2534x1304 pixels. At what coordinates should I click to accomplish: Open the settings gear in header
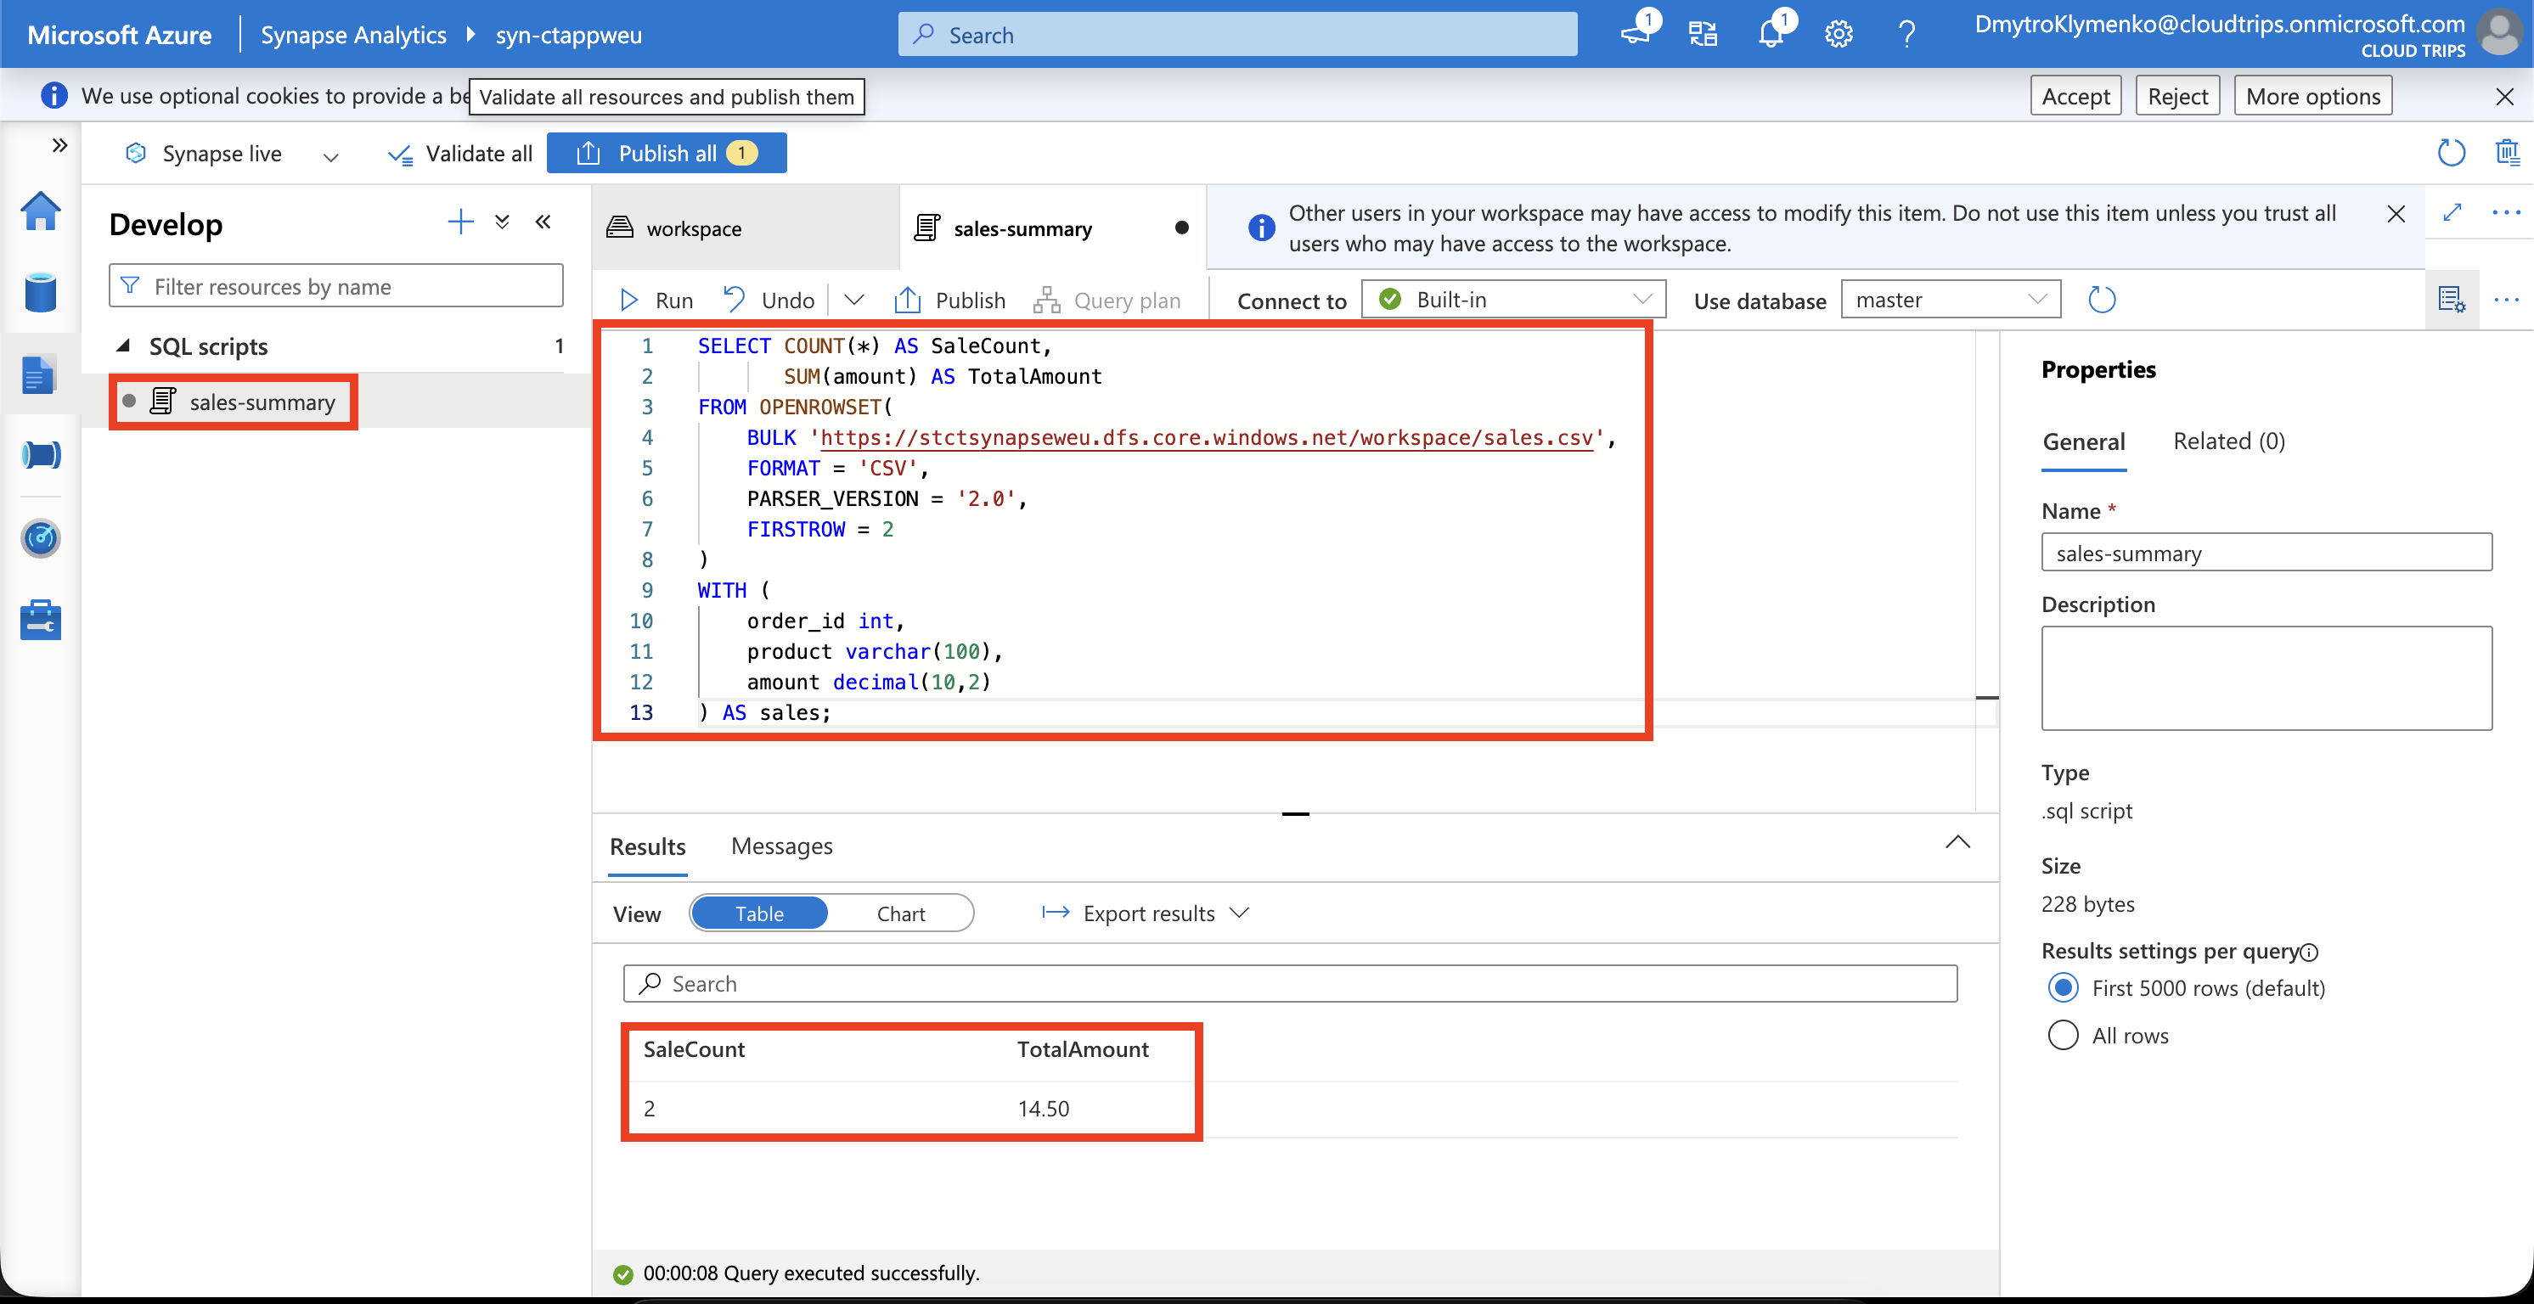point(1839,35)
